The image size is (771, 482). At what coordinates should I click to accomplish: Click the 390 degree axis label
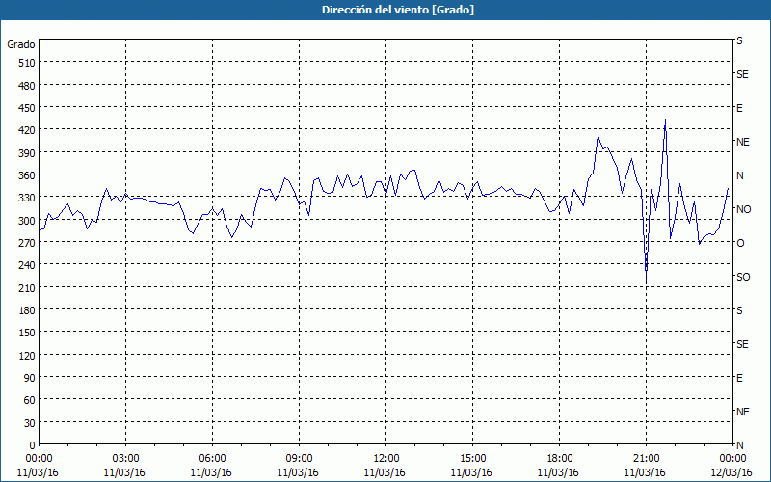click(x=28, y=153)
